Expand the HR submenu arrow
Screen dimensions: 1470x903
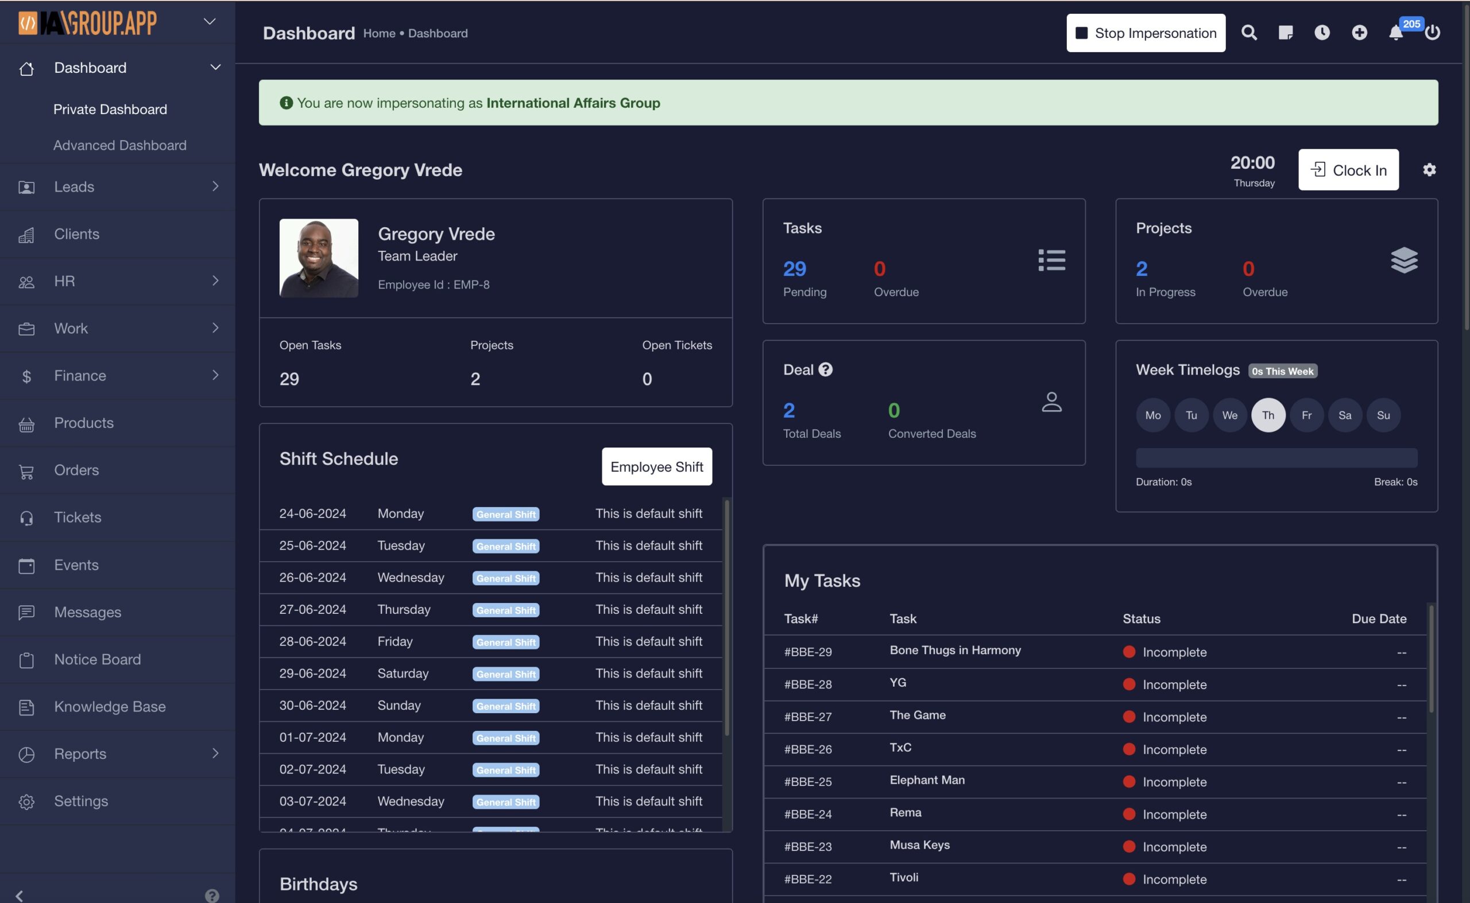[x=215, y=281]
